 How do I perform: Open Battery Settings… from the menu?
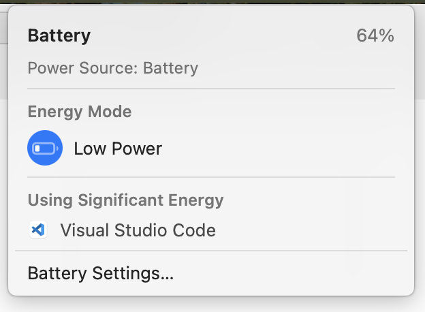pos(101,273)
